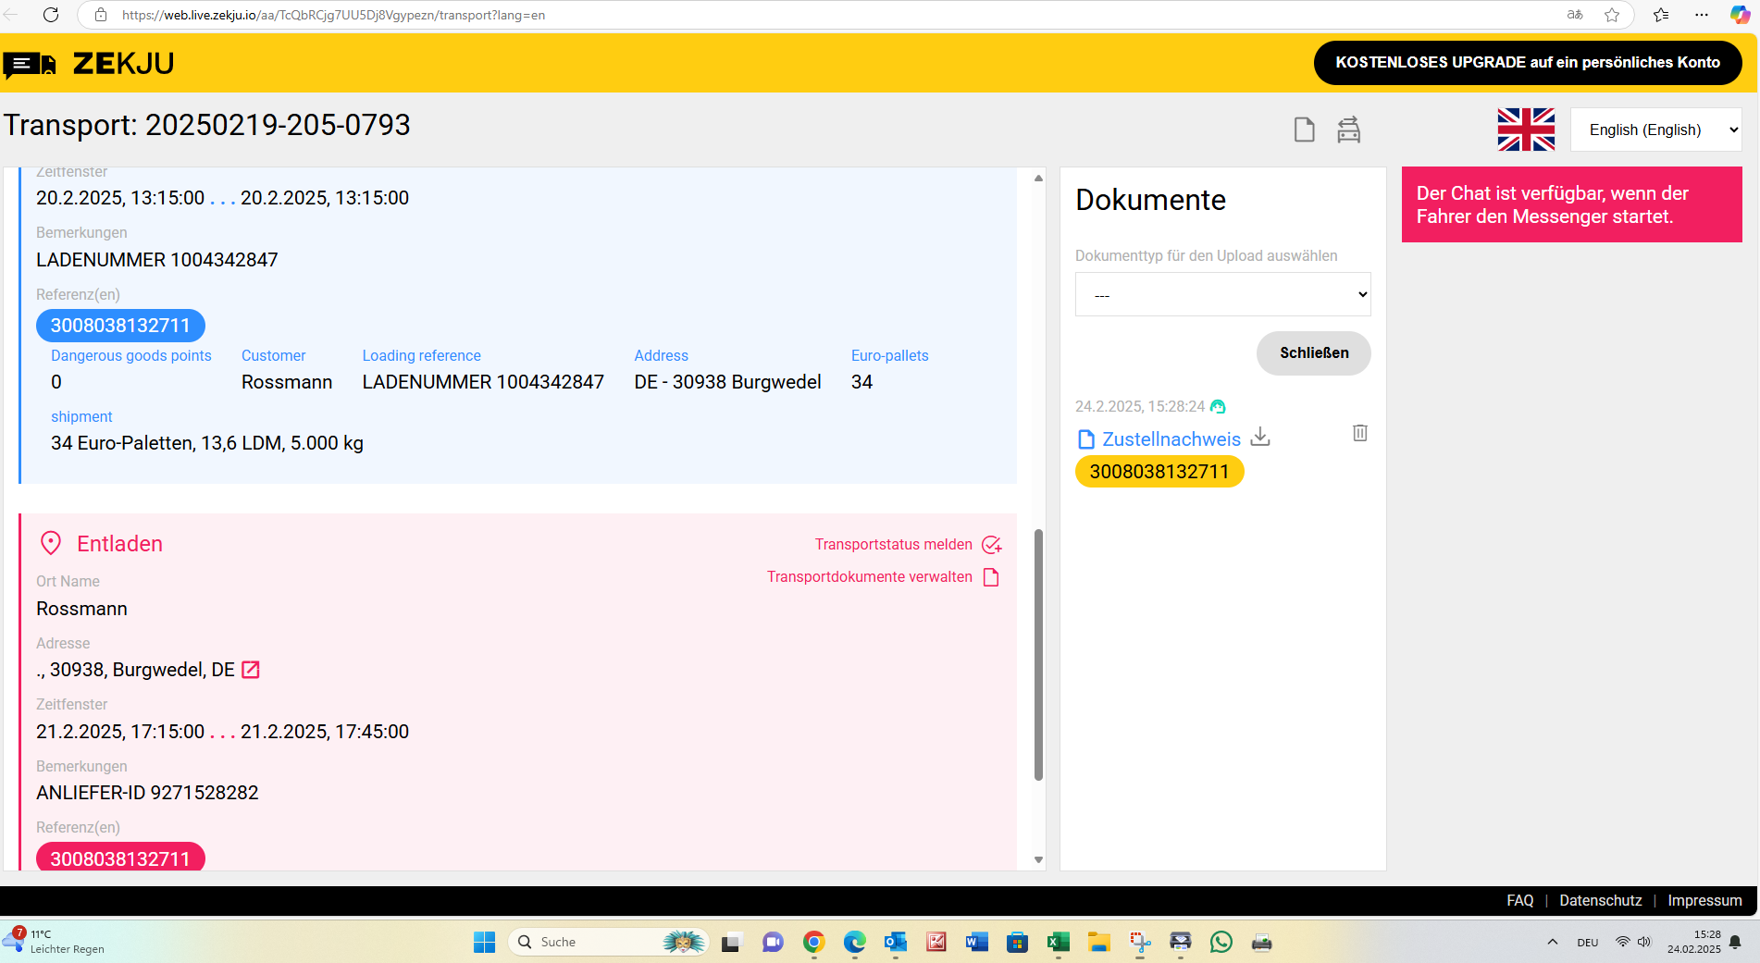This screenshot has width=1760, height=963.
Task: Click Transportstatus melden link
Action: tap(893, 545)
